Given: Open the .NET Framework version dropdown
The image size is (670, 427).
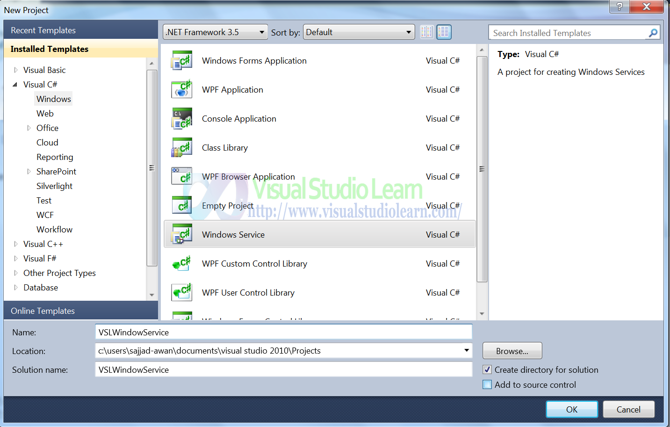Looking at the screenshot, I should pos(216,32).
